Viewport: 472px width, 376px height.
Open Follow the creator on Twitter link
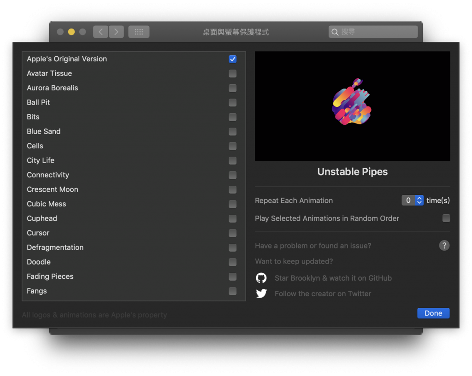coord(323,294)
